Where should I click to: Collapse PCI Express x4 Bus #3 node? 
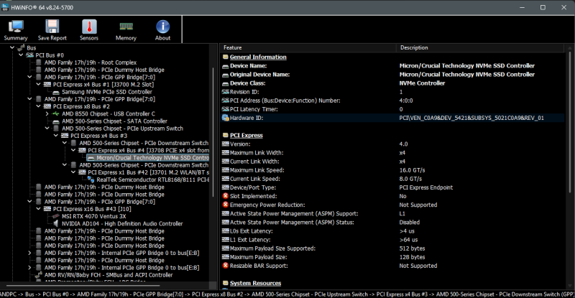click(x=56, y=136)
